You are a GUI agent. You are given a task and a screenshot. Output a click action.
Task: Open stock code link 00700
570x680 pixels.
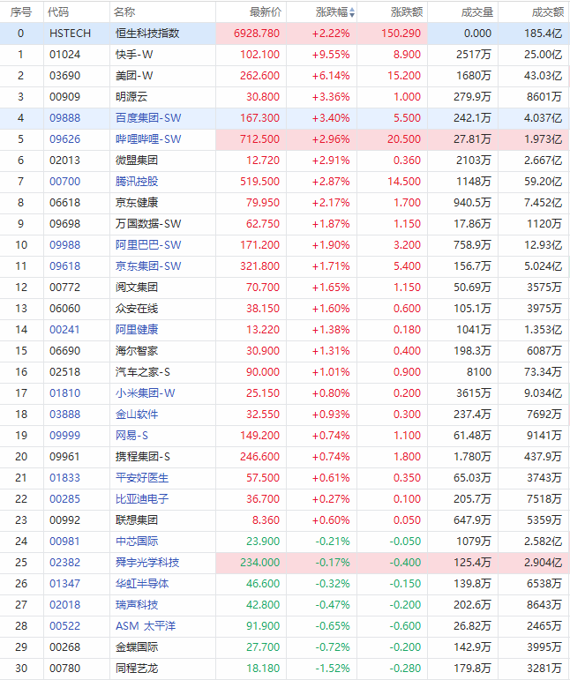pyautogui.click(x=64, y=182)
